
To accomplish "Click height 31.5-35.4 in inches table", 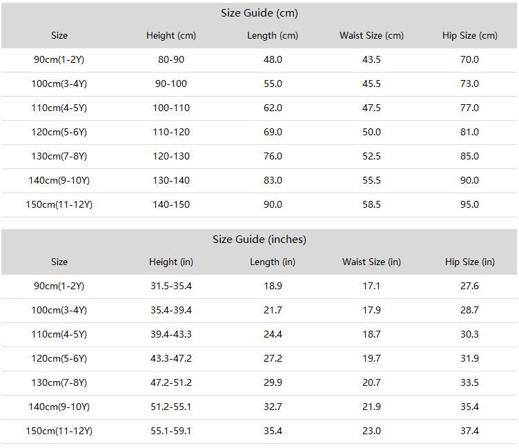I will (171, 286).
